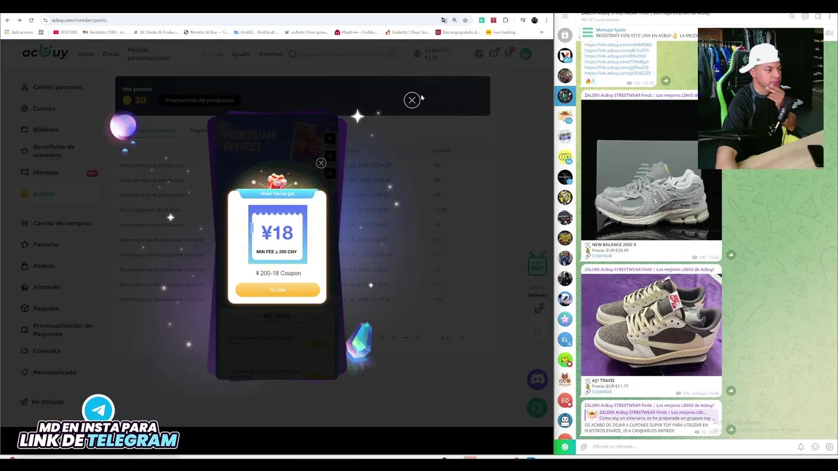Open Telegram channel three-dot menu
Screen dimensions: 838x471
830,16
